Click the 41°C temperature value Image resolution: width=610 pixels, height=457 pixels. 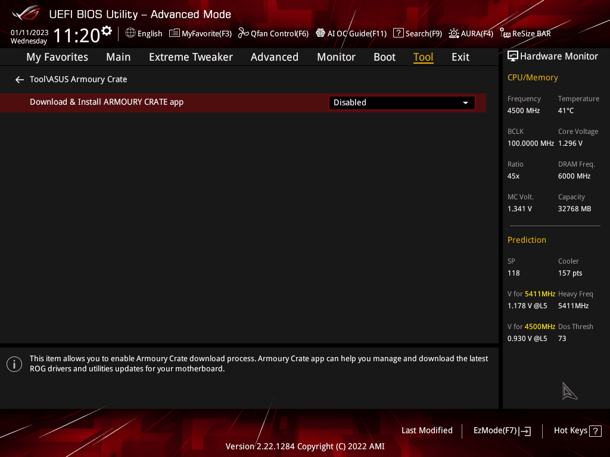(566, 111)
